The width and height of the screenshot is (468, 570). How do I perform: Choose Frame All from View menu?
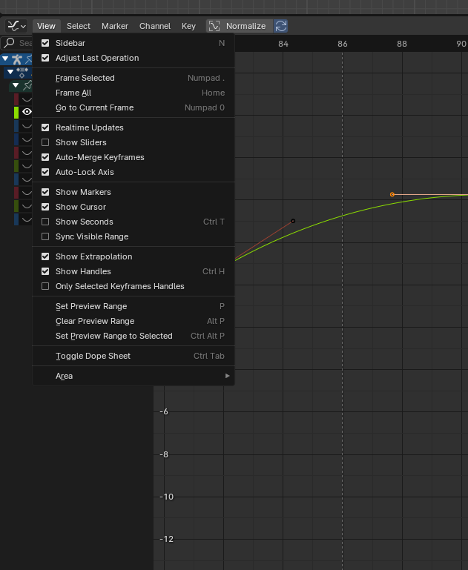click(134, 93)
